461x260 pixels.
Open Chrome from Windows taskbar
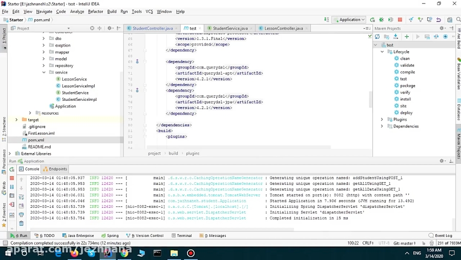[124, 253]
